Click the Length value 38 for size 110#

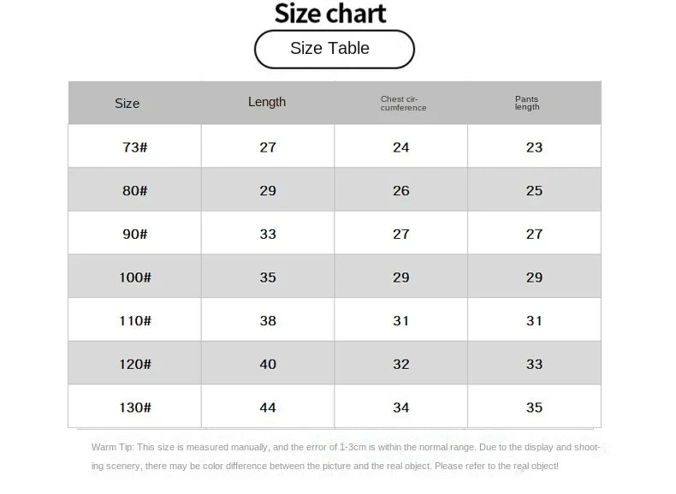click(268, 320)
